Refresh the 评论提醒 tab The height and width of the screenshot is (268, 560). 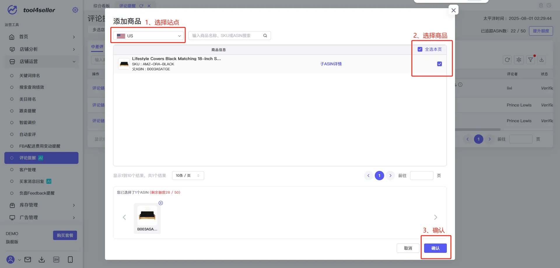141,6
